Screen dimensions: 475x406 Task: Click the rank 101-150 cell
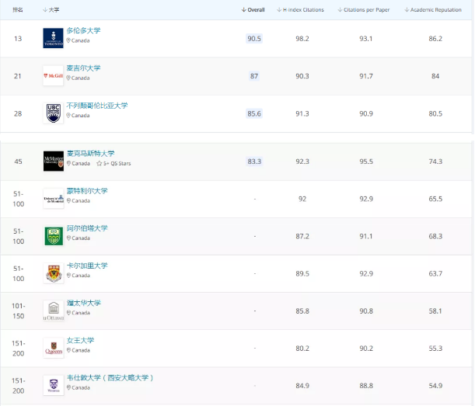click(18, 311)
